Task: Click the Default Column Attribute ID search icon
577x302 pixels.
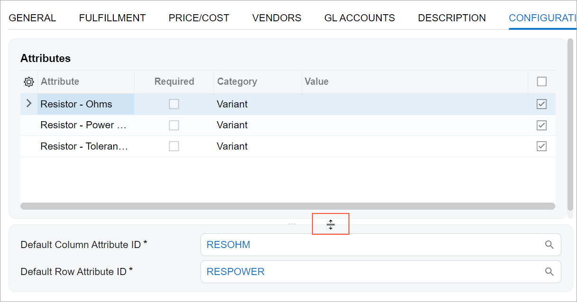Action: (549, 245)
